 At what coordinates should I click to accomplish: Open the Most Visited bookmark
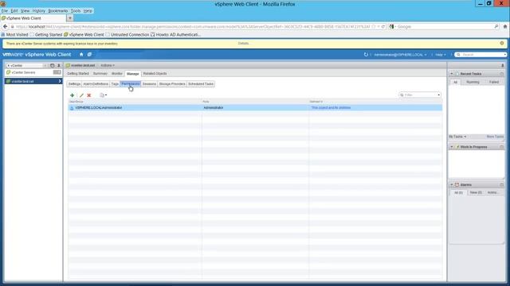pos(15,34)
